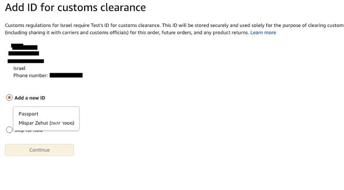
Task: Click the redacted third address line
Action: point(26,61)
